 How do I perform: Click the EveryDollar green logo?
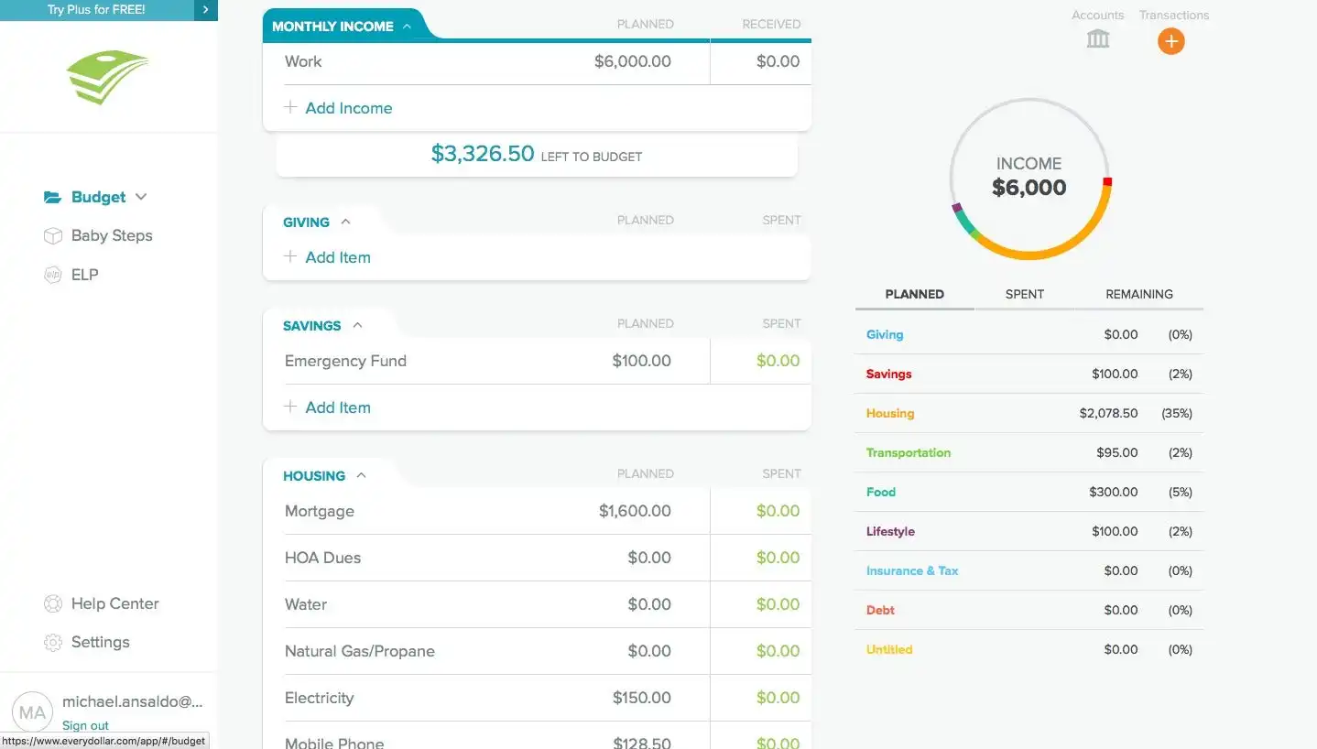[108, 77]
